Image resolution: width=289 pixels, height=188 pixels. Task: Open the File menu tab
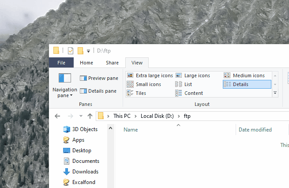61,63
